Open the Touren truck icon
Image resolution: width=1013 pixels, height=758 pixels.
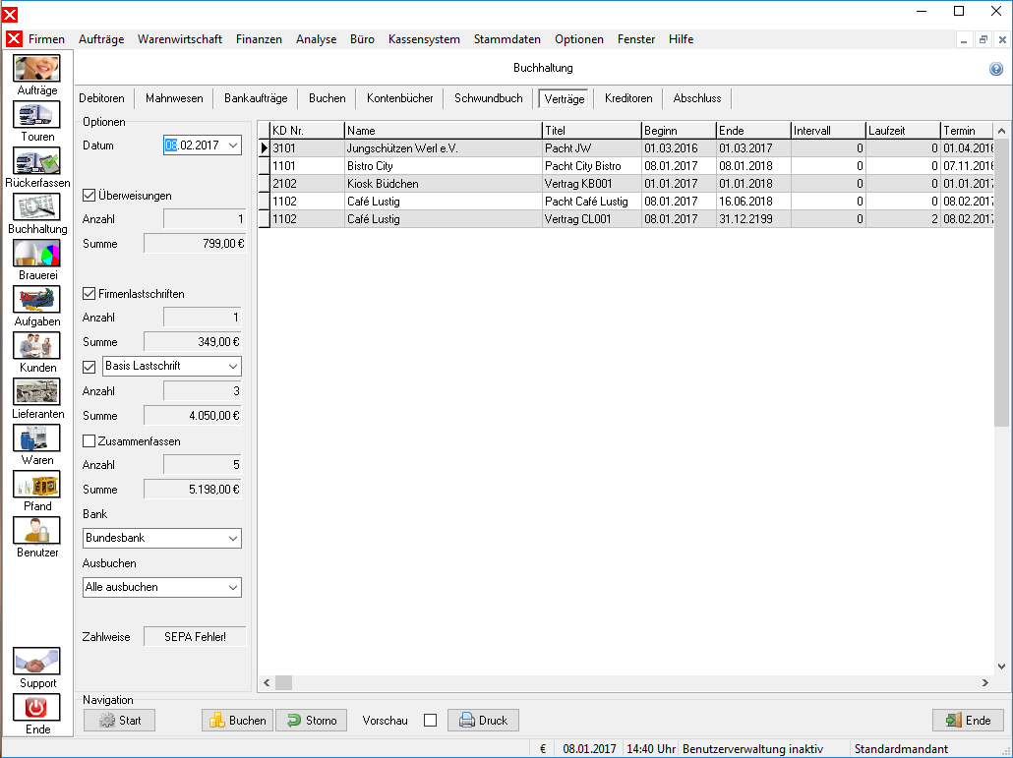point(36,115)
